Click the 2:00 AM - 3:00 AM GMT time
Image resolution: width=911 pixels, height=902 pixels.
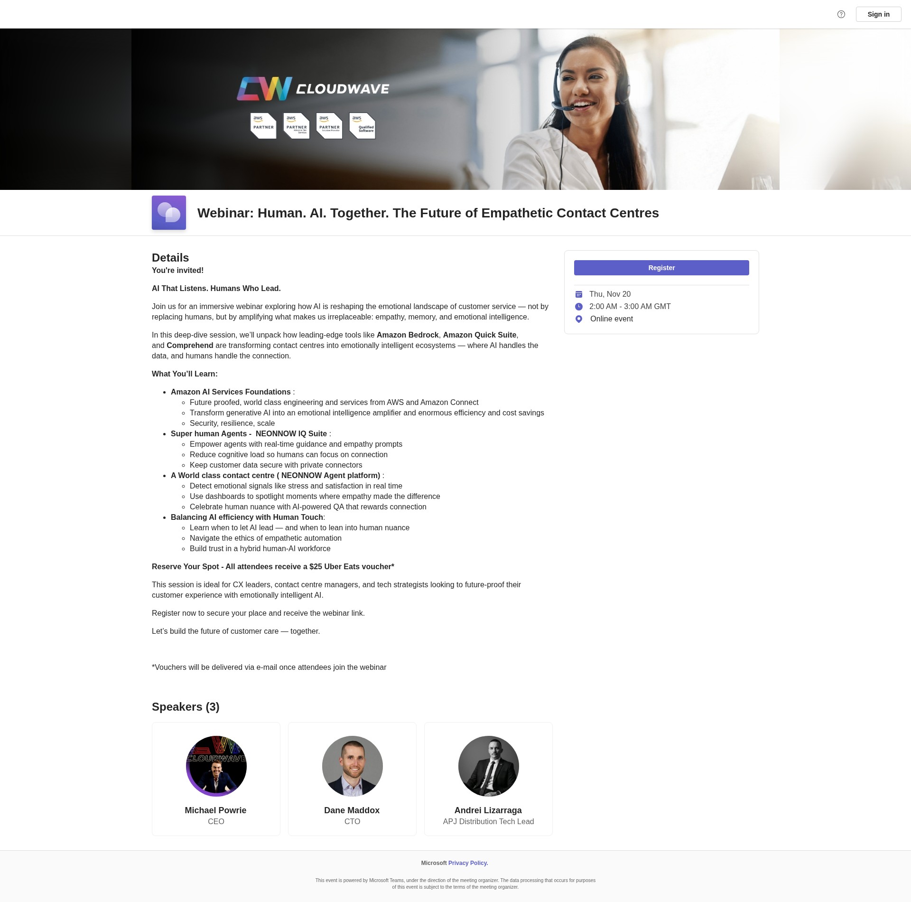click(x=630, y=307)
